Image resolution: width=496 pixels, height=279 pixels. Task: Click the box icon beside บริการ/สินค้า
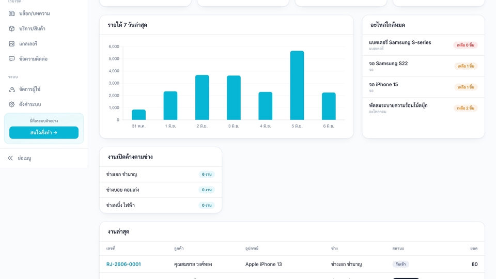pos(12,28)
